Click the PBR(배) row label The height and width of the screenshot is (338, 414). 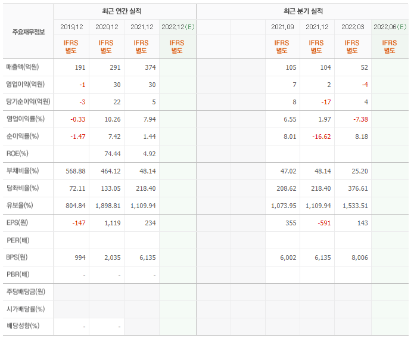(18, 275)
